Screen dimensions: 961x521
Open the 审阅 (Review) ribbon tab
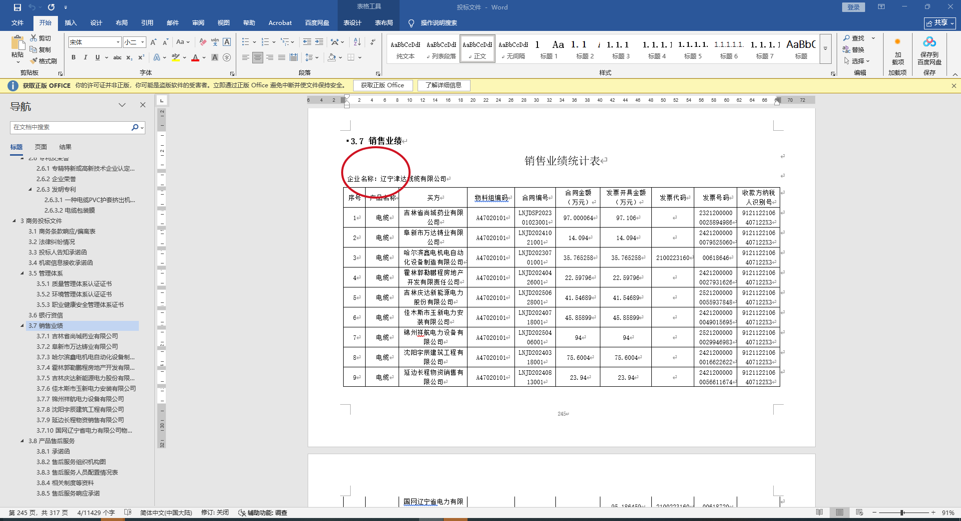[x=198, y=23]
